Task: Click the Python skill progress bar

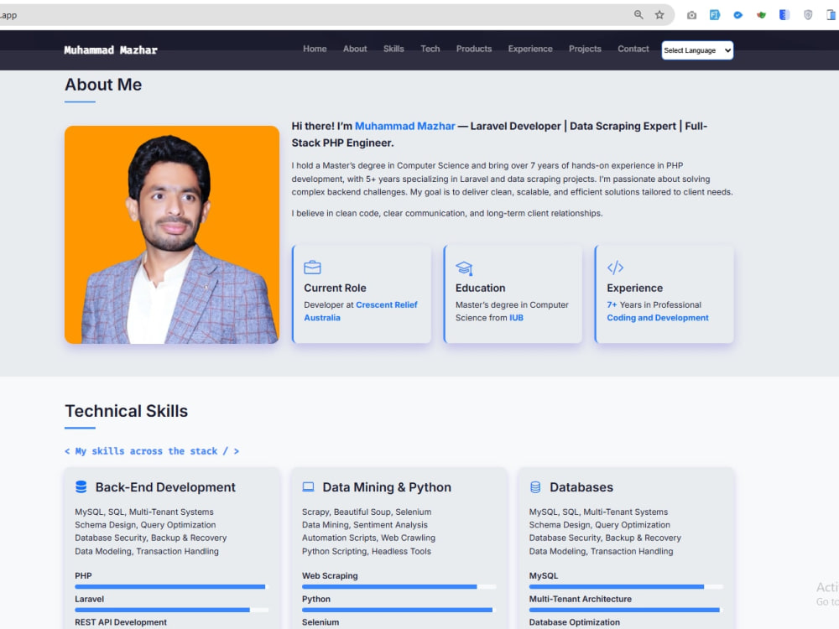Action: pyautogui.click(x=399, y=610)
